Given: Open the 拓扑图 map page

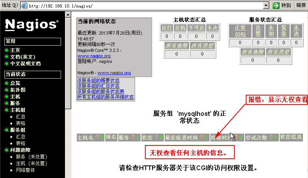Looking at the screenshot, I should click(x=18, y=90).
